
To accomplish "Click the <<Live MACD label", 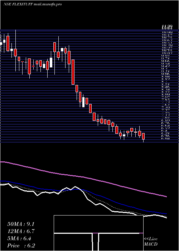I will pyautogui.click(x=151, y=241).
